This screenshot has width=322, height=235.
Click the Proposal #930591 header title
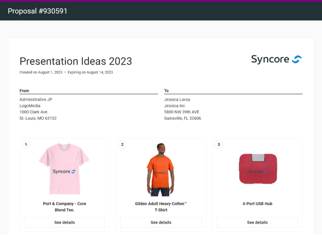pyautogui.click(x=37, y=11)
